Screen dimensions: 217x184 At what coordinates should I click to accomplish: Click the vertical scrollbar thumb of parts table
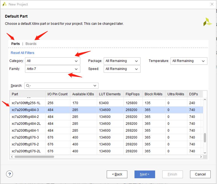coord(205,137)
